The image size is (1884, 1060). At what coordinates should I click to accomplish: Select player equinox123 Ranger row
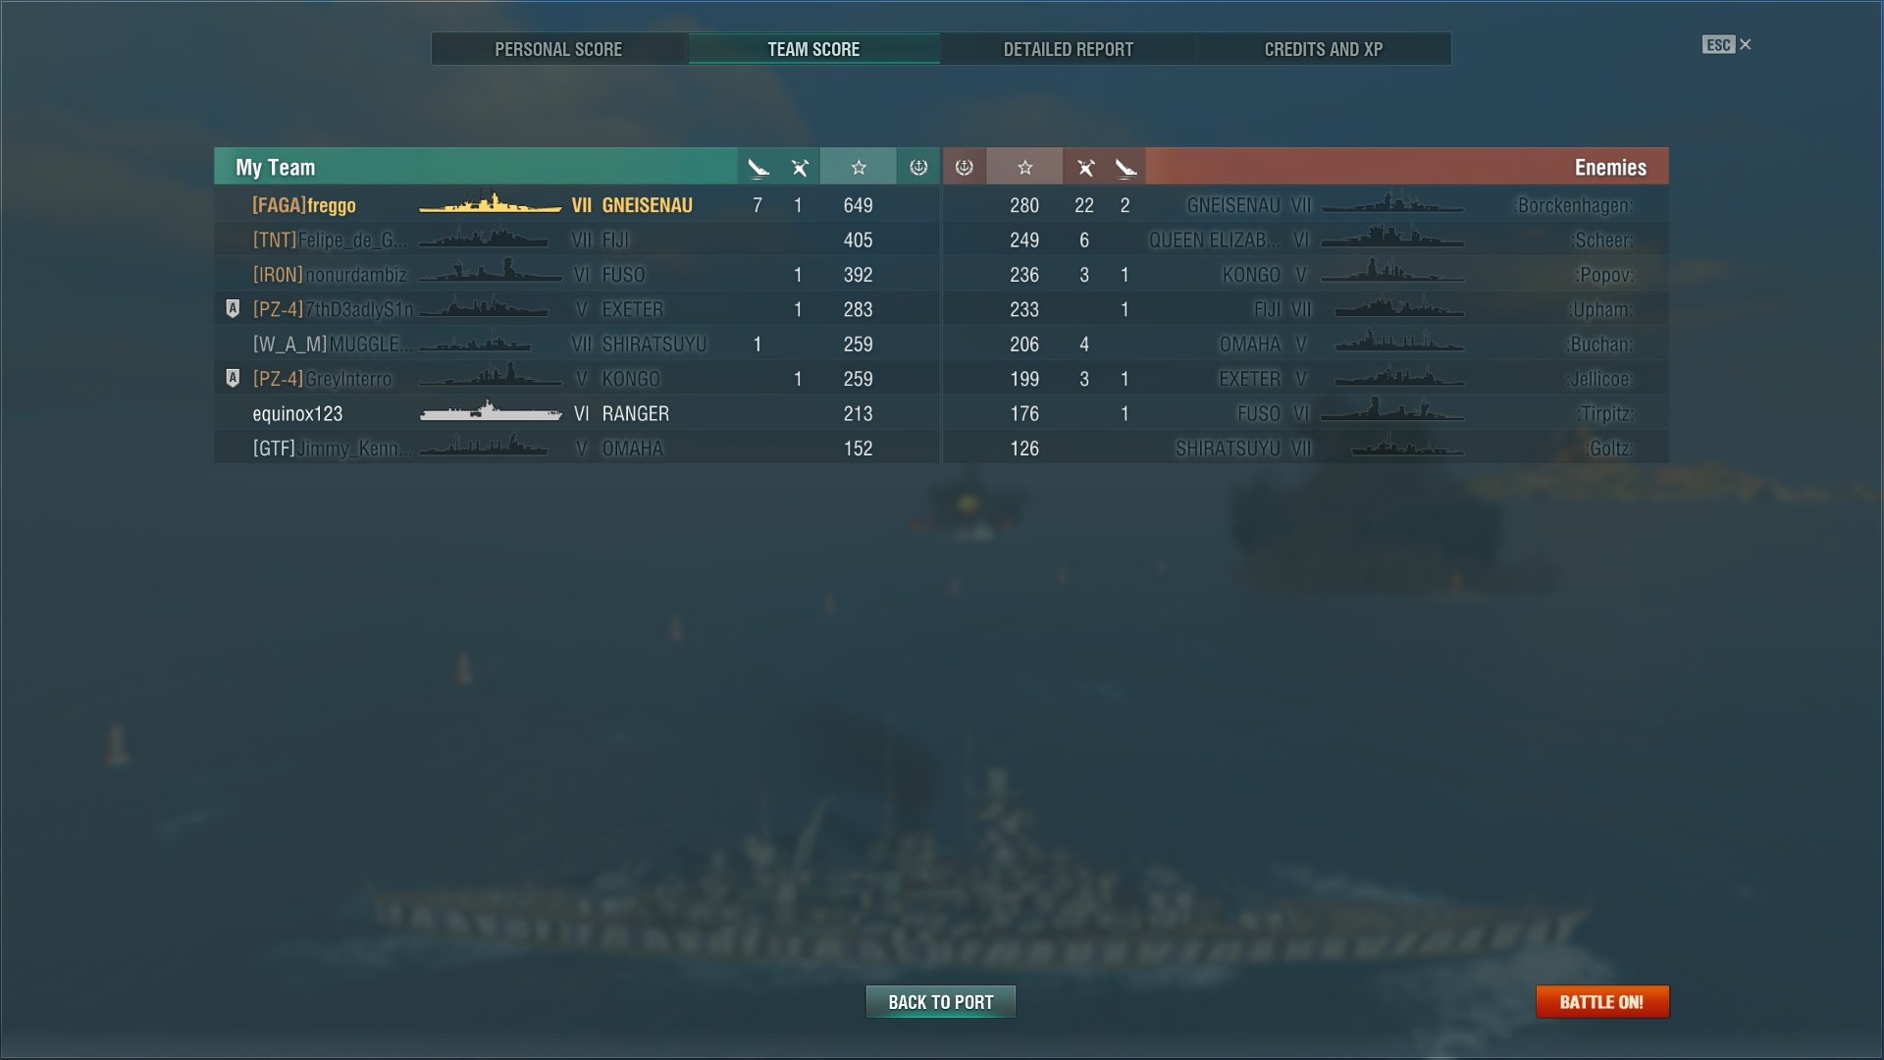[577, 414]
